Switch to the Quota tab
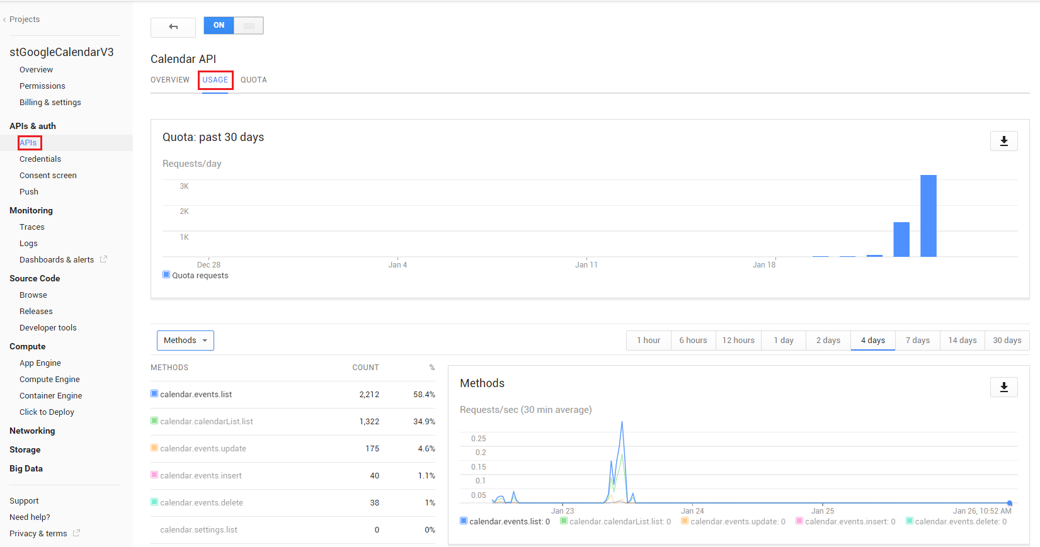The image size is (1040, 547). (254, 80)
